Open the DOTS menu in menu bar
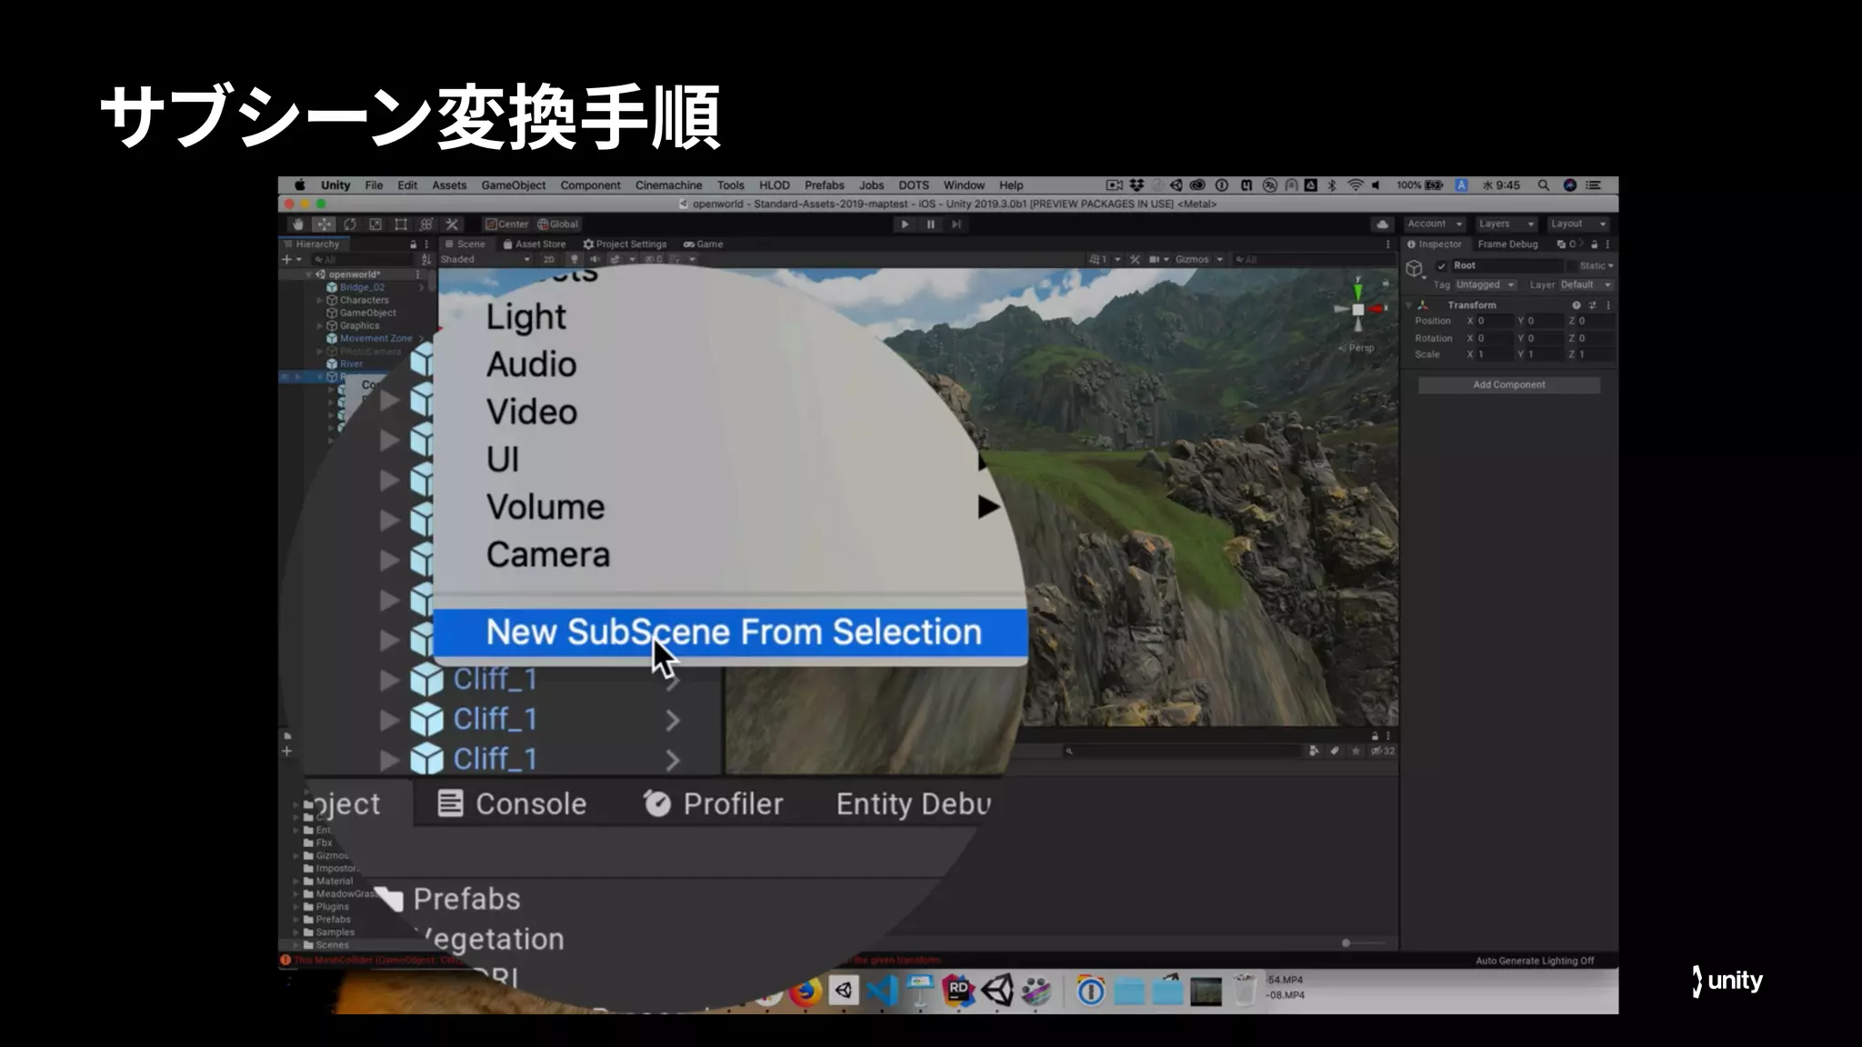The height and width of the screenshot is (1047, 1862). pyautogui.click(x=913, y=185)
